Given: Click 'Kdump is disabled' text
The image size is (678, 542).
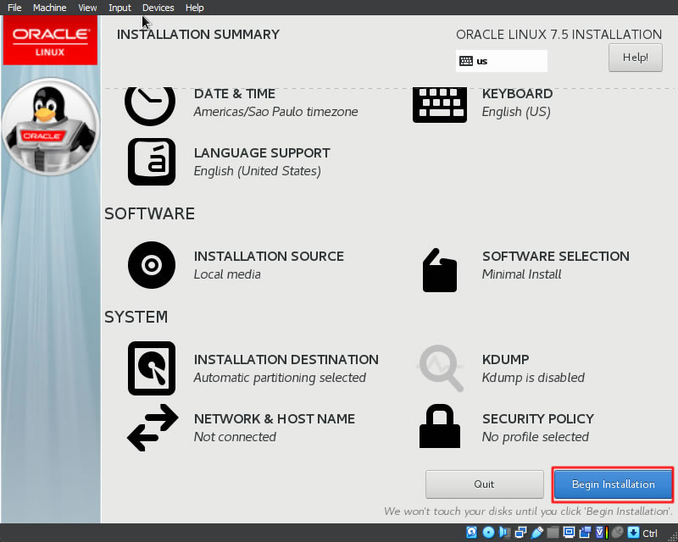Looking at the screenshot, I should point(533,378).
